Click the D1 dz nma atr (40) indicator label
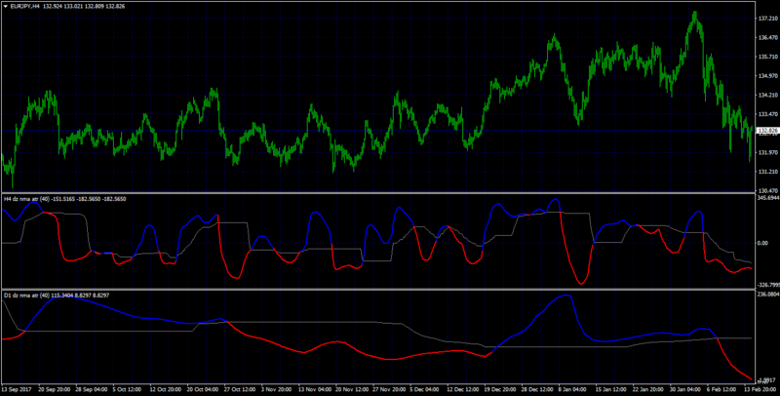Viewport: 780px width, 396px height. point(26,296)
